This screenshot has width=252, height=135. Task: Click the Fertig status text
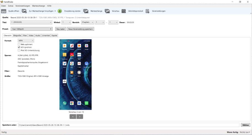pyautogui.click(x=4, y=132)
